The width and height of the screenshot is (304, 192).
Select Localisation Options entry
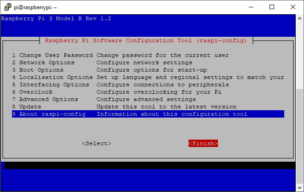(52, 77)
